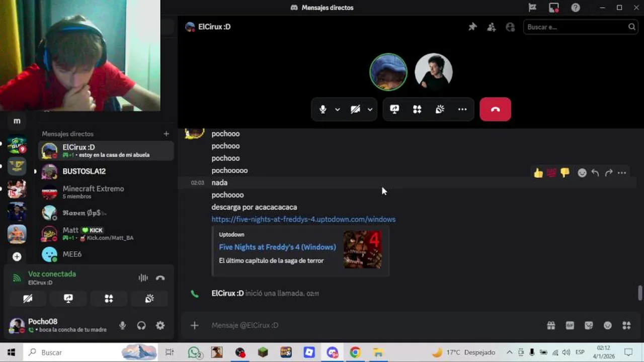
Task: Open activities button in the voice panel
Action: pos(109,299)
